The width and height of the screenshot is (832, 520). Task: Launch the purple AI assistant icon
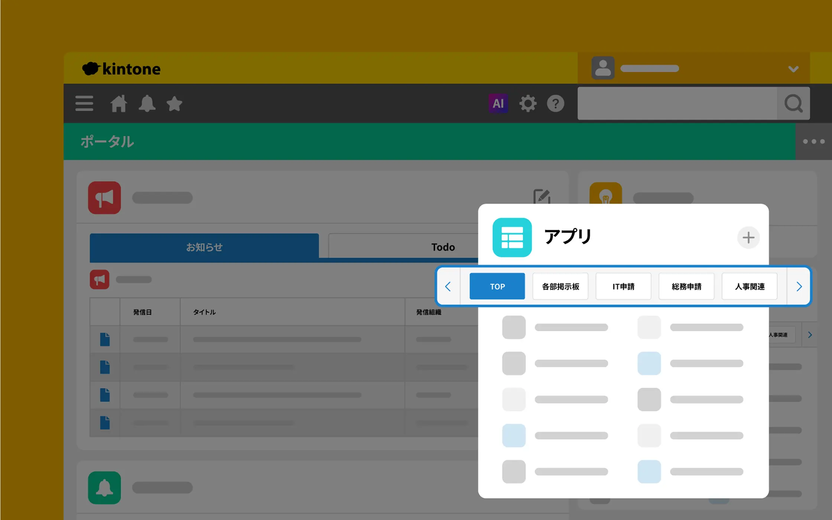(x=498, y=103)
